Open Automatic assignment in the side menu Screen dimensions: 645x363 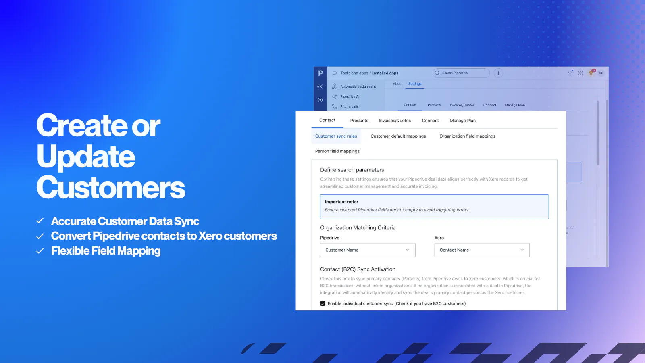point(358,86)
